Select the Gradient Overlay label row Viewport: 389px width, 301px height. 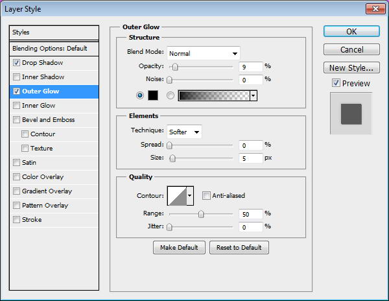[x=54, y=191]
